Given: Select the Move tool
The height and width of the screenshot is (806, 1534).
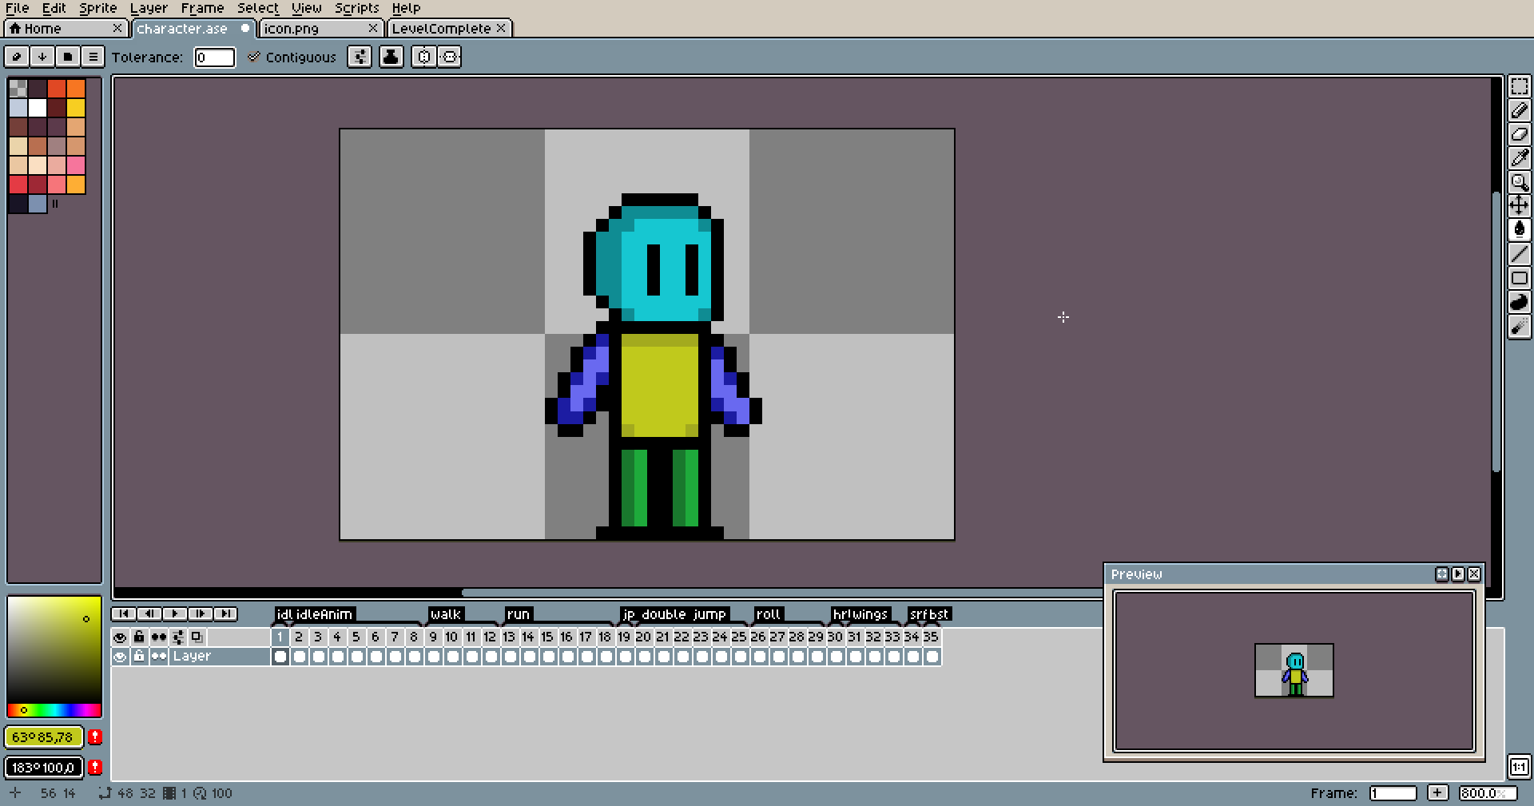Looking at the screenshot, I should click(1519, 206).
